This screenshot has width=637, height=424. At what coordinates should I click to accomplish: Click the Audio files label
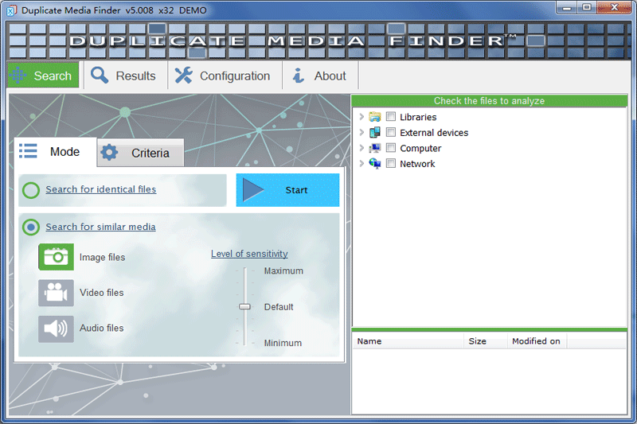point(102,328)
